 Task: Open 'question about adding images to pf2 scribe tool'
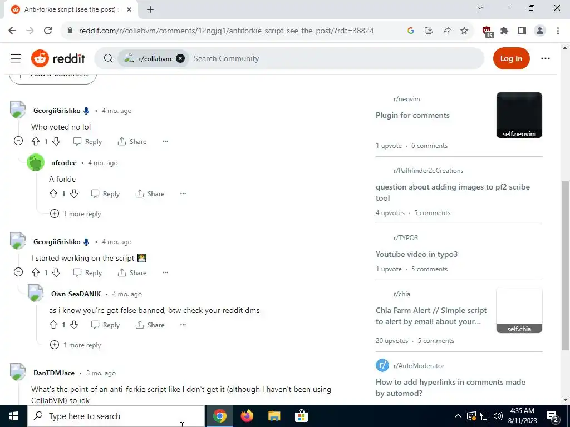[453, 192]
